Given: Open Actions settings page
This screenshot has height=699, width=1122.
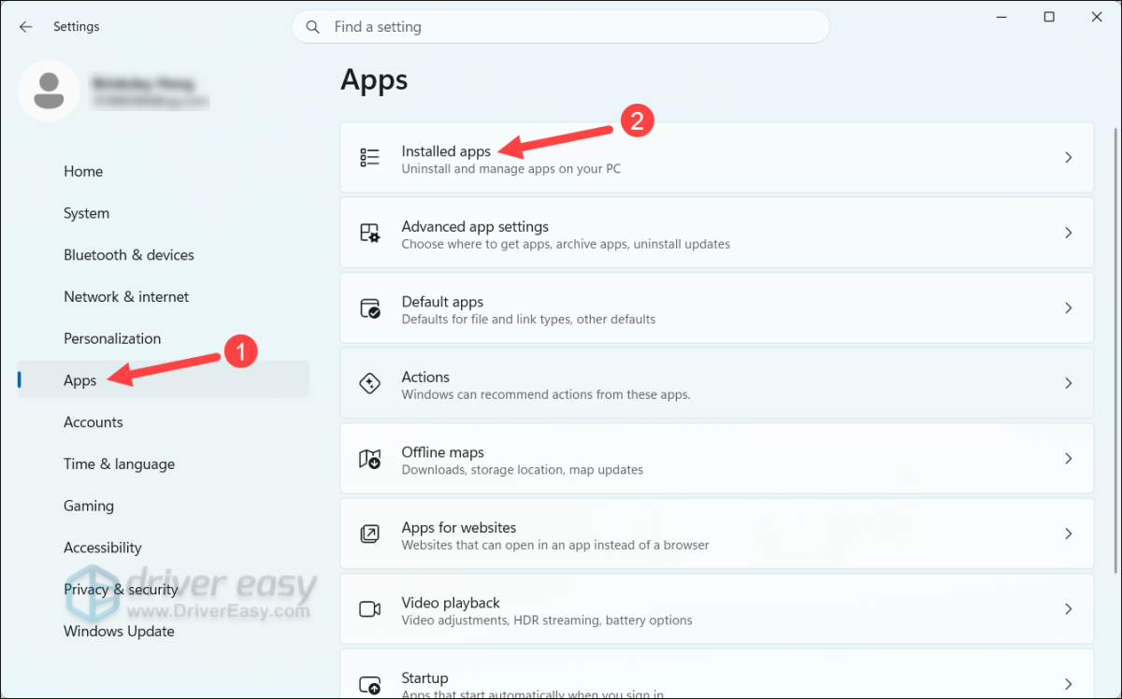Looking at the screenshot, I should point(716,383).
